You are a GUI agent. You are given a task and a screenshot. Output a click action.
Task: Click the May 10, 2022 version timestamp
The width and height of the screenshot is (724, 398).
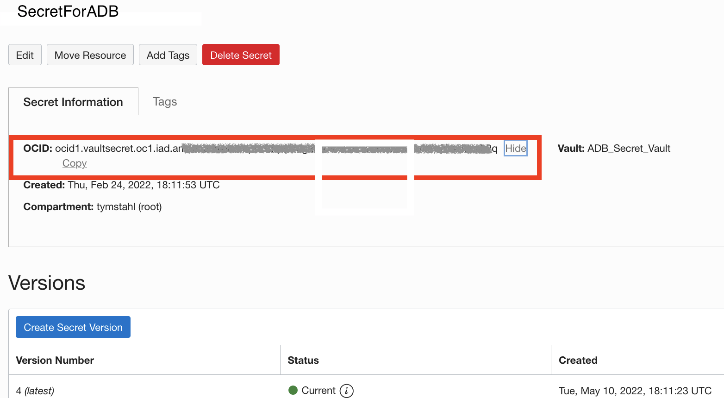click(635, 391)
